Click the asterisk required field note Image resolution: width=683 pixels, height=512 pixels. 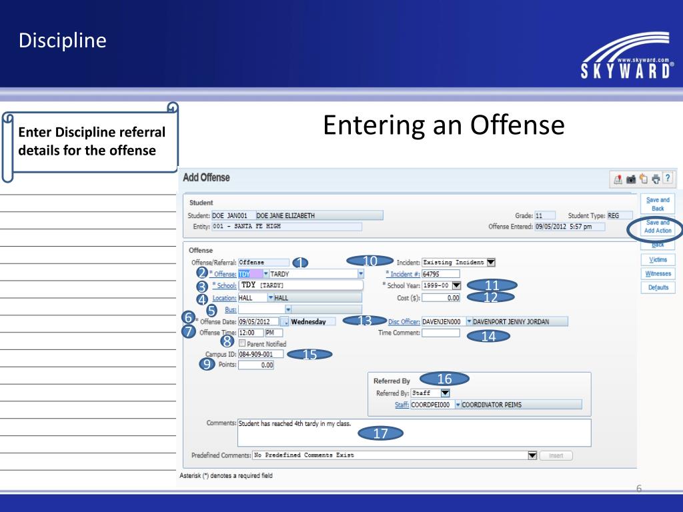pos(226,475)
